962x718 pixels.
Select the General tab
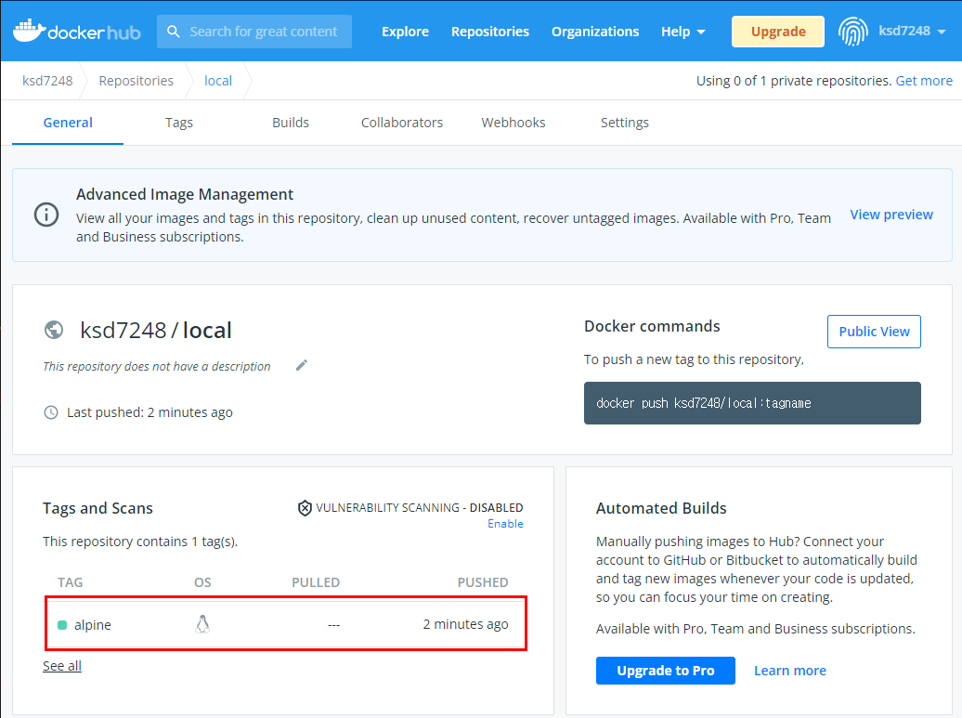(68, 123)
